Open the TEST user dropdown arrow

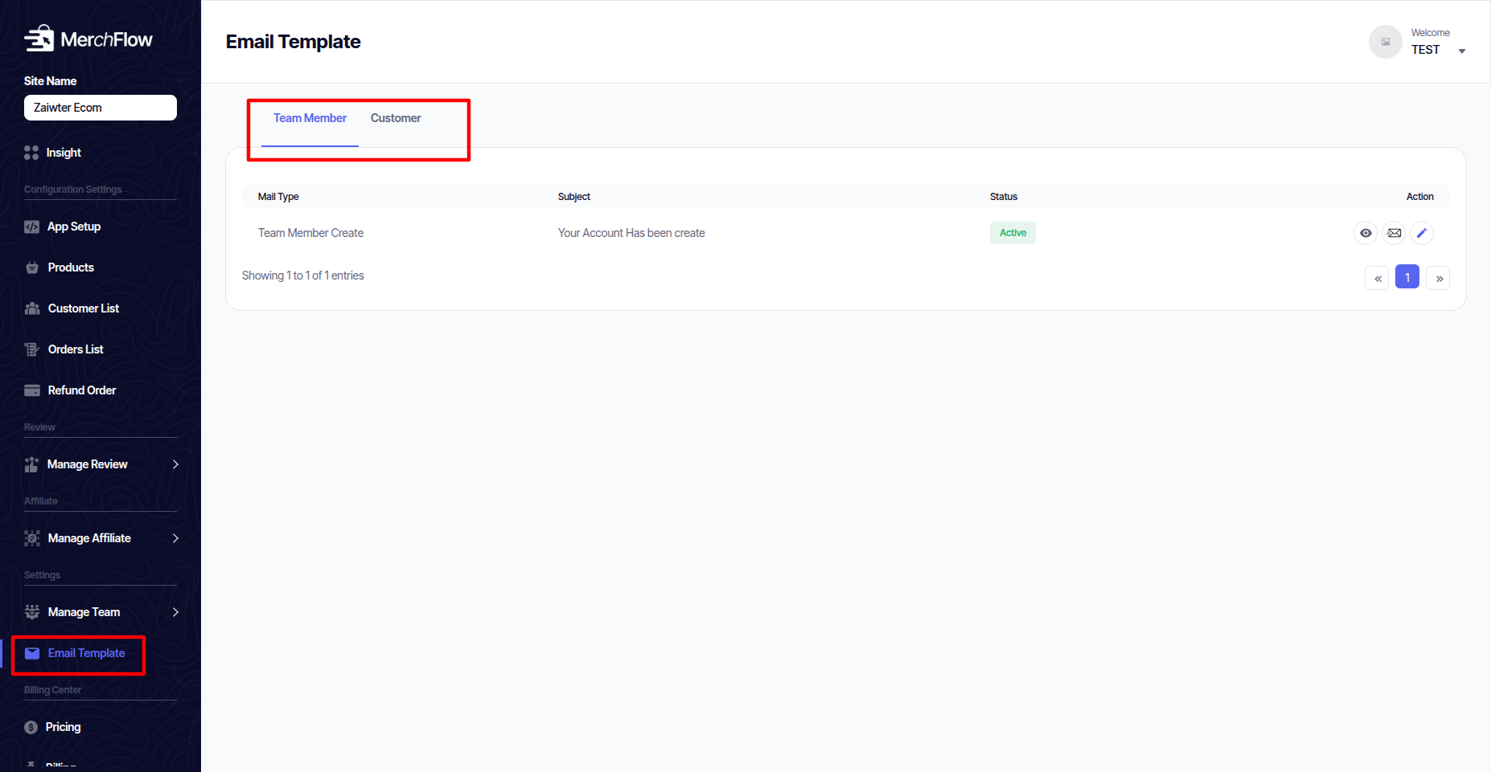click(x=1461, y=51)
